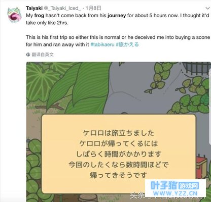Click the WWW.YZZ.CN watermark URL

click(175, 193)
